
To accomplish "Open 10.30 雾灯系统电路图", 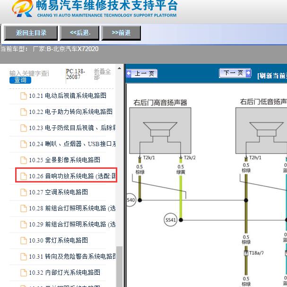I will 58,240.
